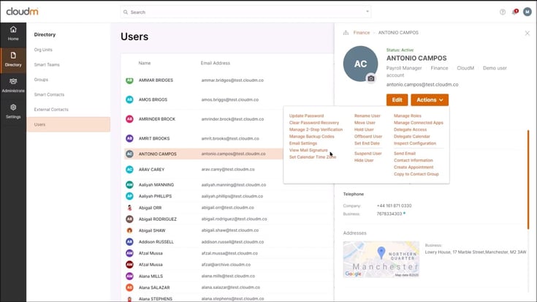Select Offboard User action

point(367,137)
